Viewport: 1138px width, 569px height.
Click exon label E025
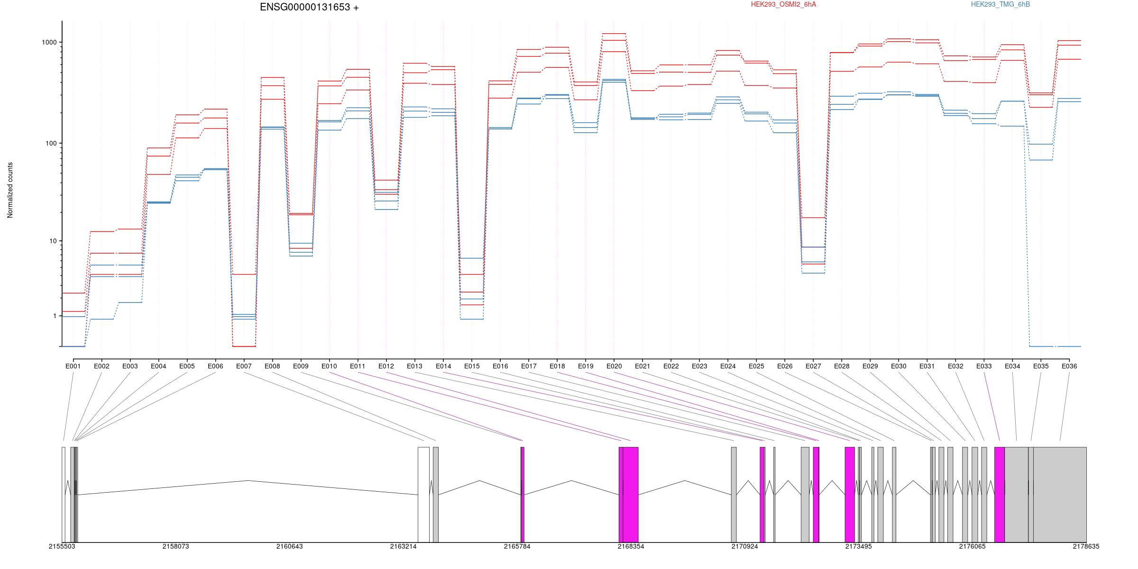[756, 366]
